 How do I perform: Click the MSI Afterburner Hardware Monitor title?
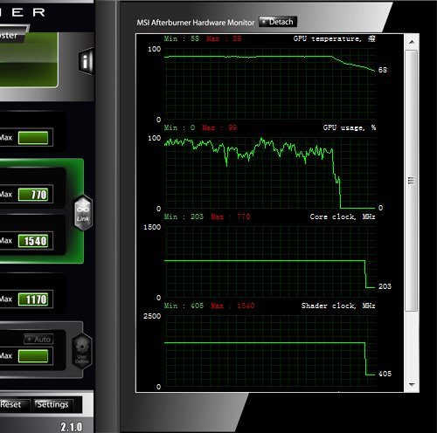[196, 23]
